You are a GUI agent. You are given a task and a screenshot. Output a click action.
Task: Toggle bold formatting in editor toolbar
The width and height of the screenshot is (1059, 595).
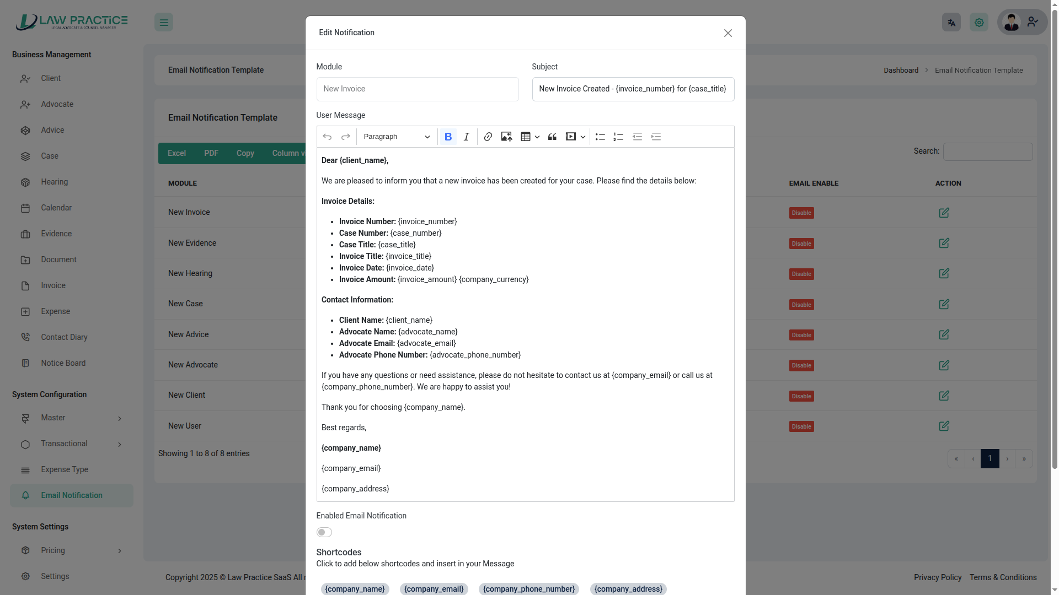pos(448,137)
